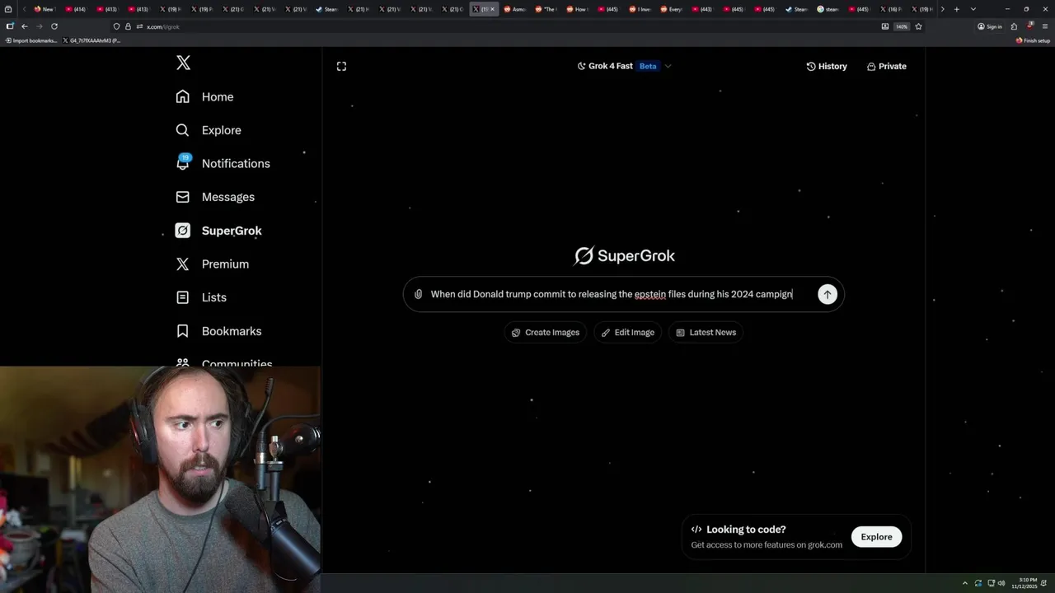Open Import bookmarks toolbar item
Image resolution: width=1055 pixels, height=593 pixels.
pos(30,40)
